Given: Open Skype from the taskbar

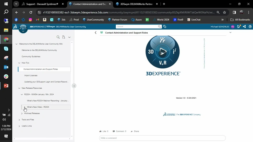Looking at the screenshot, I should (x=6, y=49).
